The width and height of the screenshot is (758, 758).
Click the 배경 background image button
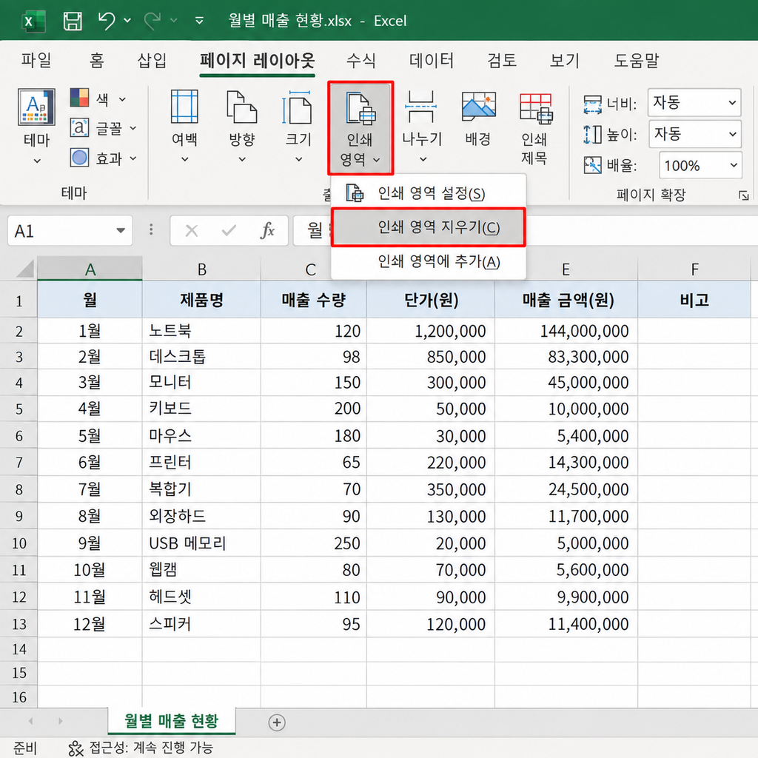pos(478,118)
